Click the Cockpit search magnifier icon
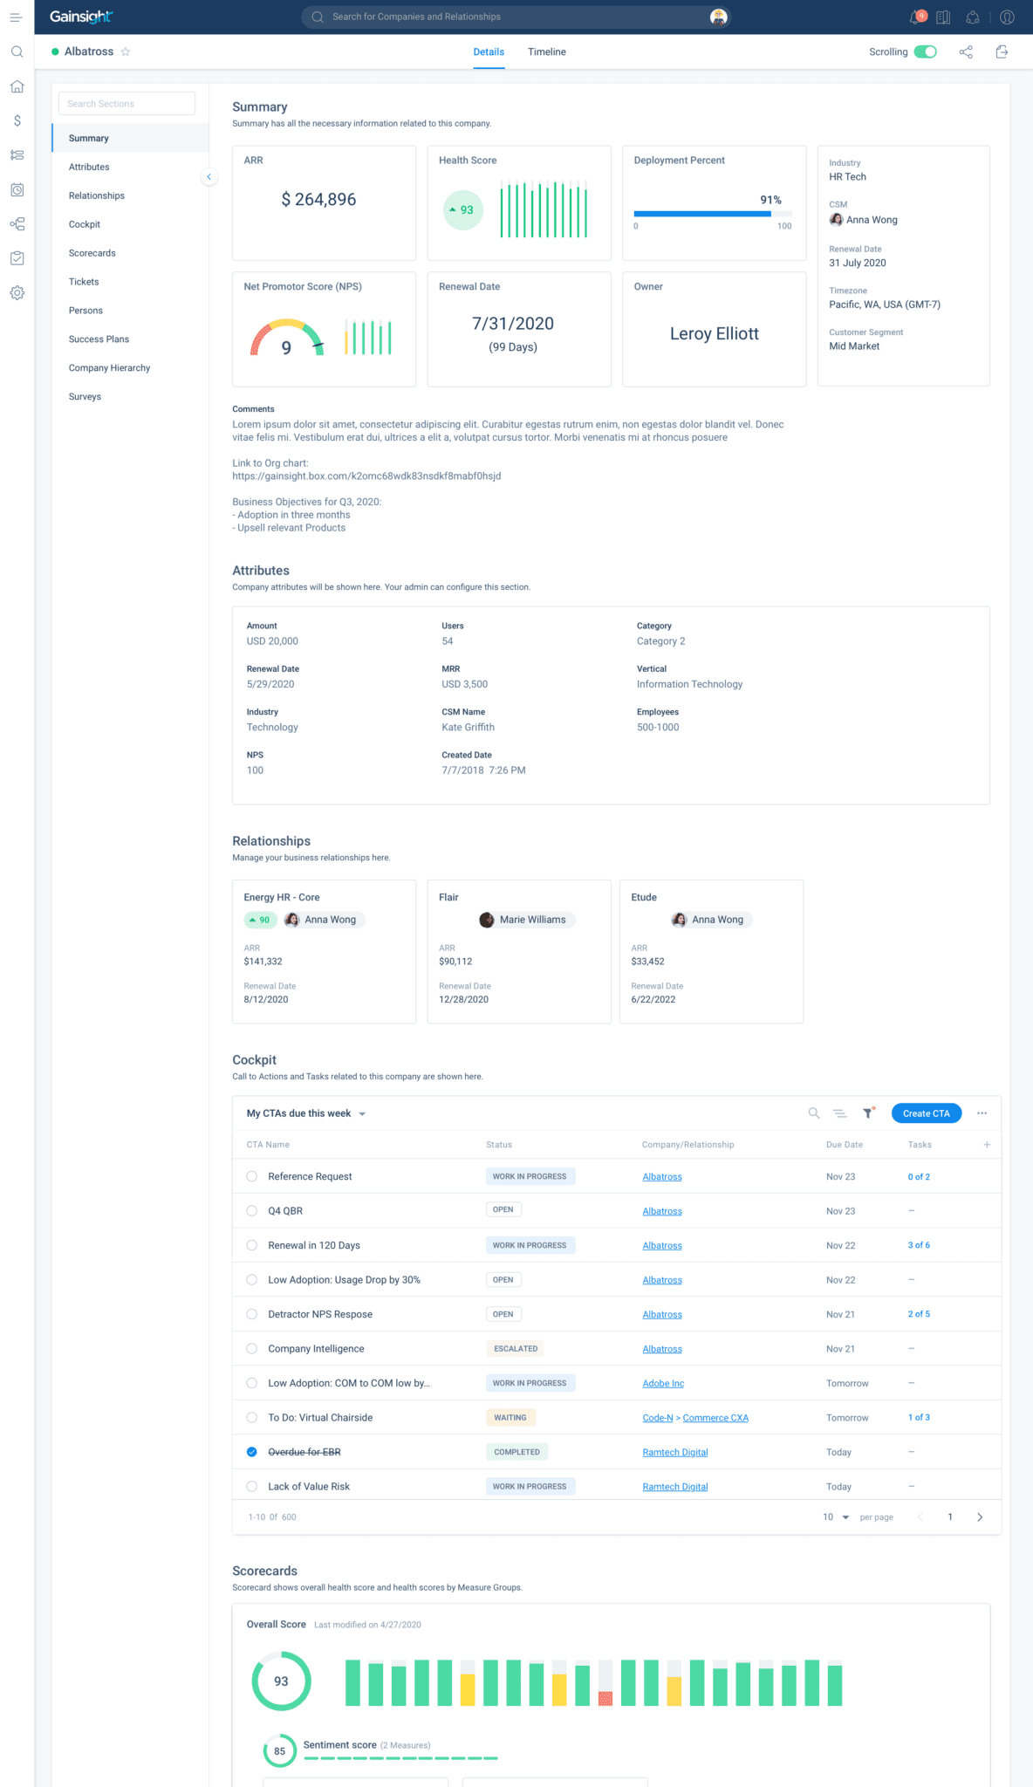 (x=814, y=1113)
